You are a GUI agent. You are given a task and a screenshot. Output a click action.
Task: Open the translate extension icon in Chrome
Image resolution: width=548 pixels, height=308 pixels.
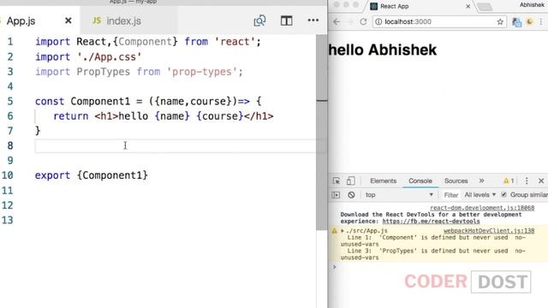coord(516,22)
